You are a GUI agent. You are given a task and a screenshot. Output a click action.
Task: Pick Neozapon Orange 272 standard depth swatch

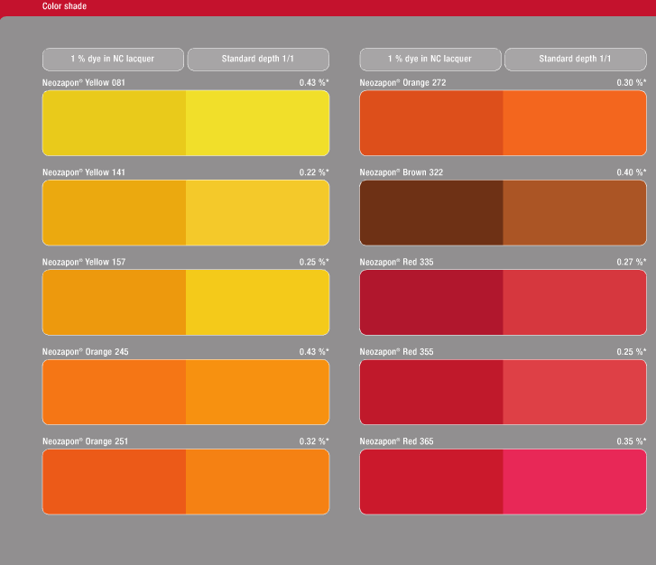574,123
